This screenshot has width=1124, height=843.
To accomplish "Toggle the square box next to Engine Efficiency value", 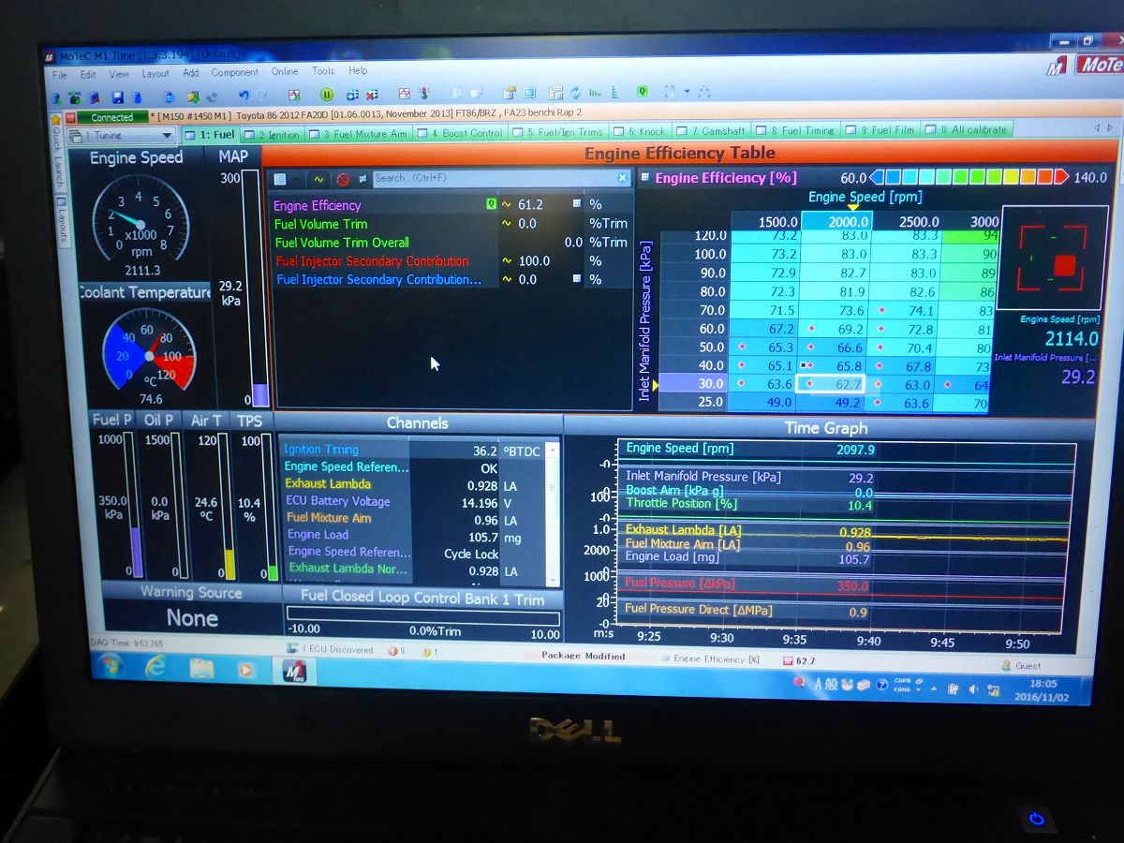I will coord(576,204).
